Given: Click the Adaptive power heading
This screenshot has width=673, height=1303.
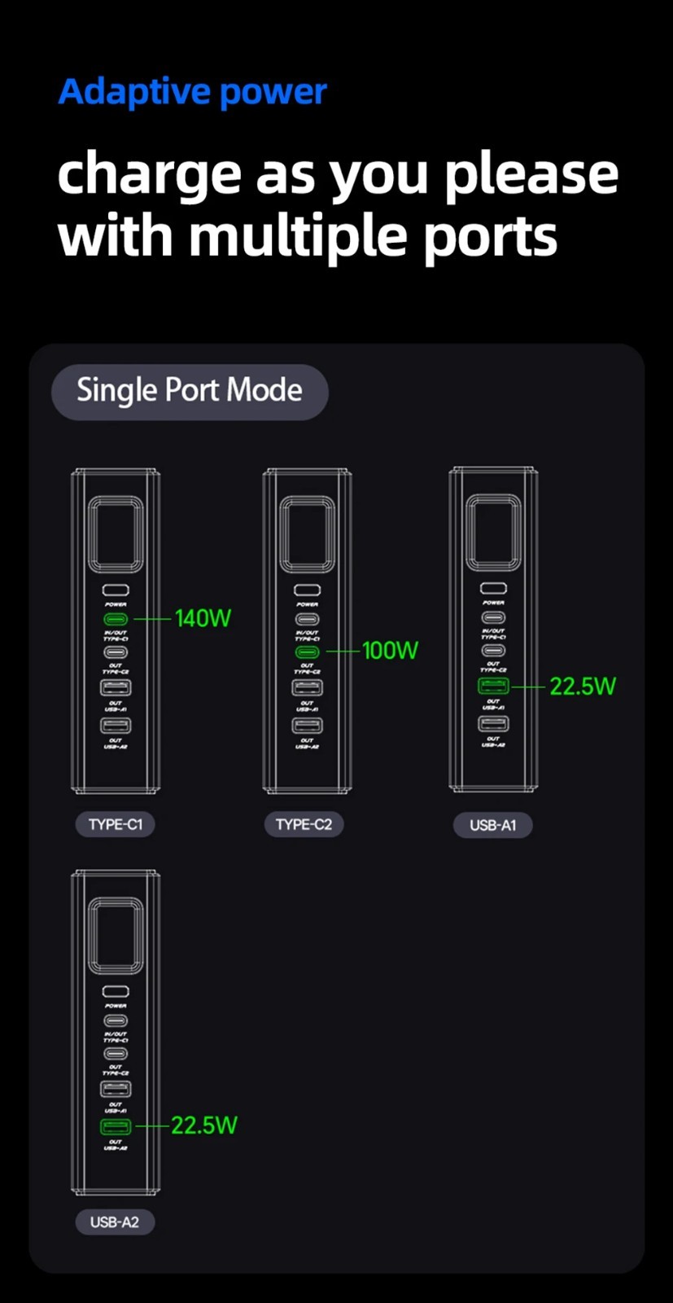Looking at the screenshot, I should (192, 92).
